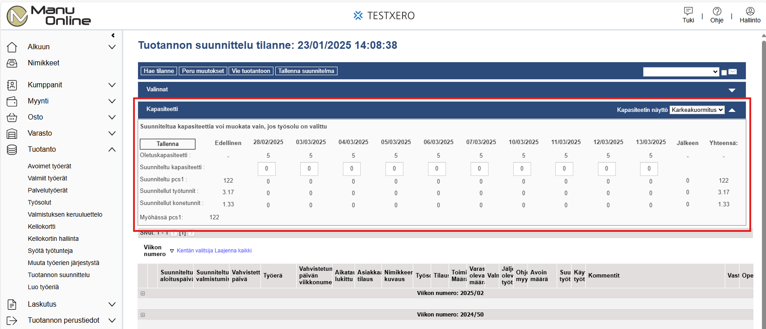This screenshot has width=766, height=329.
Task: Open Muuta työerien järjestystä item
Action: 64,263
